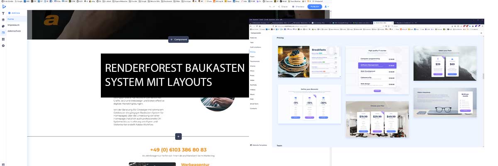Click the browser back arrow in second window
Image resolution: width=498 pixels, height=166 pixels.
pyautogui.click(x=251, y=26)
